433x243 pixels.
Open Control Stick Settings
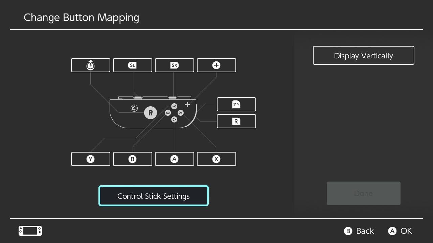[153, 196]
